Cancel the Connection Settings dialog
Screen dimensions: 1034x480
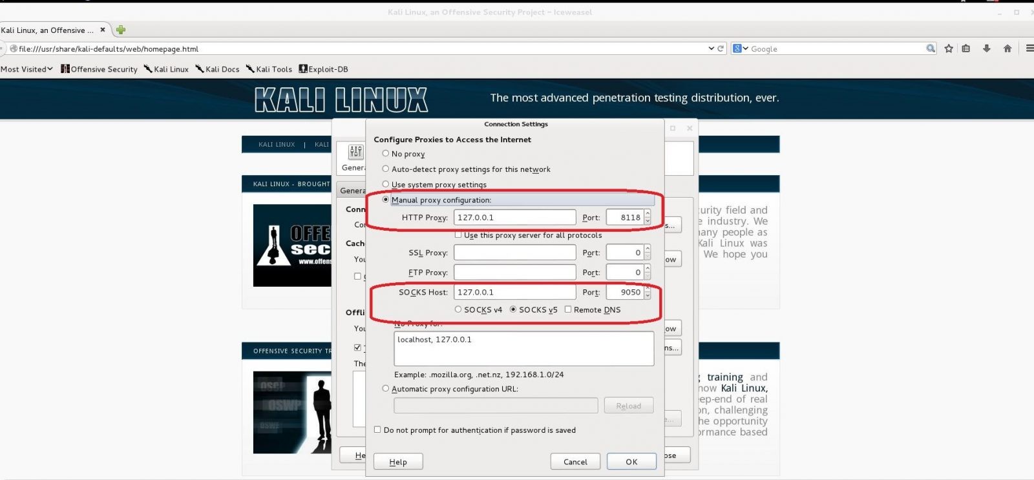tap(575, 462)
